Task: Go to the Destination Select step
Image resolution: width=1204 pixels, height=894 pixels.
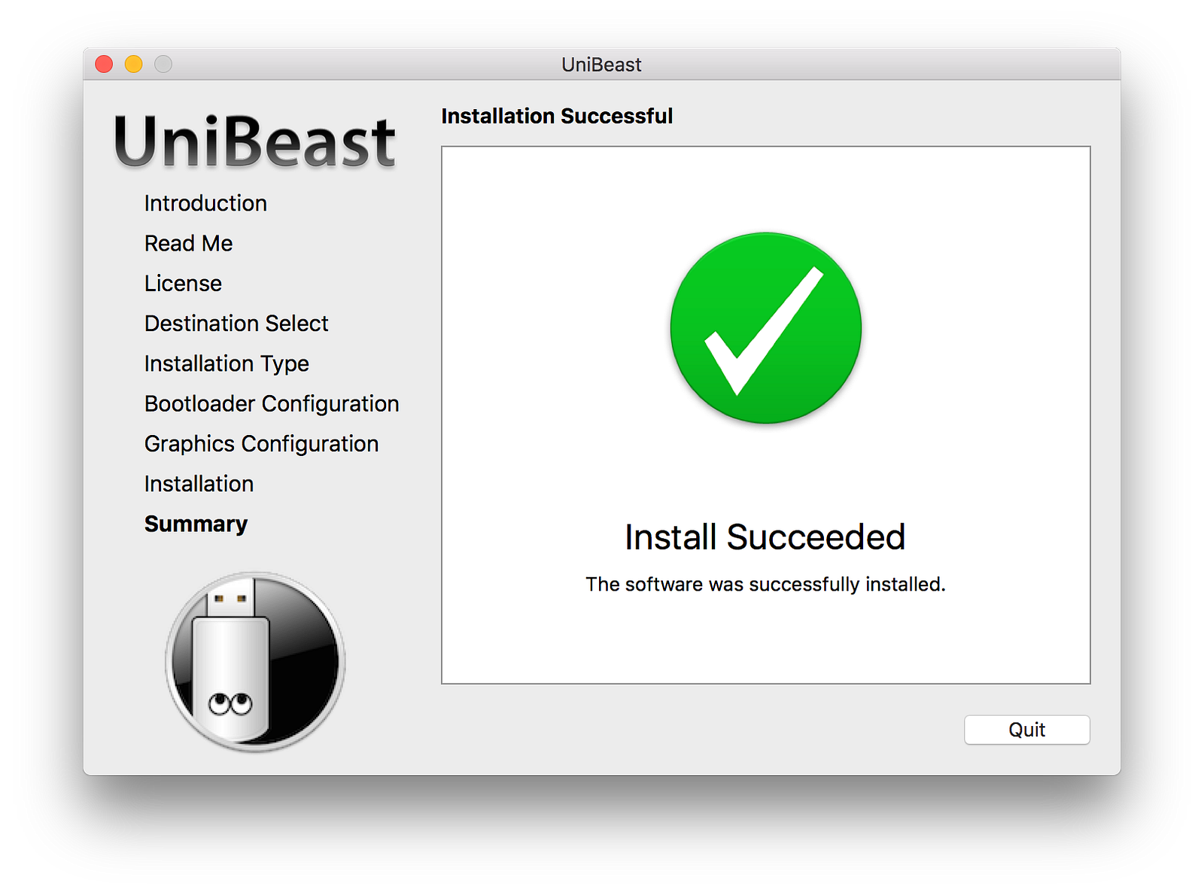Action: [x=236, y=324]
